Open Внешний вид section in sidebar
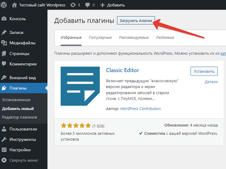Viewport: 226px width, 169px height. click(x=23, y=78)
